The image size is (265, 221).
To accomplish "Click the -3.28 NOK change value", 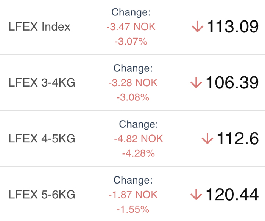I will (x=133, y=83).
